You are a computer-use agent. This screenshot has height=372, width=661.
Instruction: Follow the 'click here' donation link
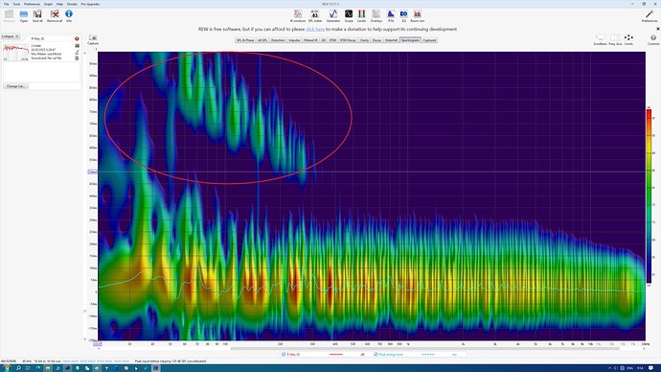pyautogui.click(x=315, y=29)
